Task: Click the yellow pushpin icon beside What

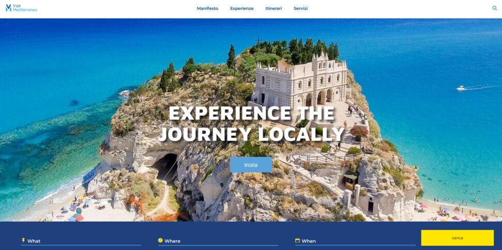Action: (23, 240)
